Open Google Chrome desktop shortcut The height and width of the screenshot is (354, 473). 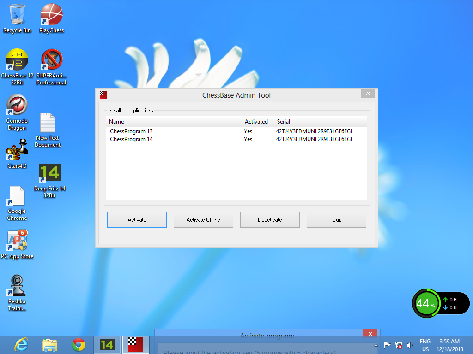pyautogui.click(x=17, y=203)
